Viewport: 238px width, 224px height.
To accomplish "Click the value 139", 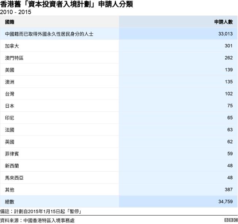I will coord(229,70).
